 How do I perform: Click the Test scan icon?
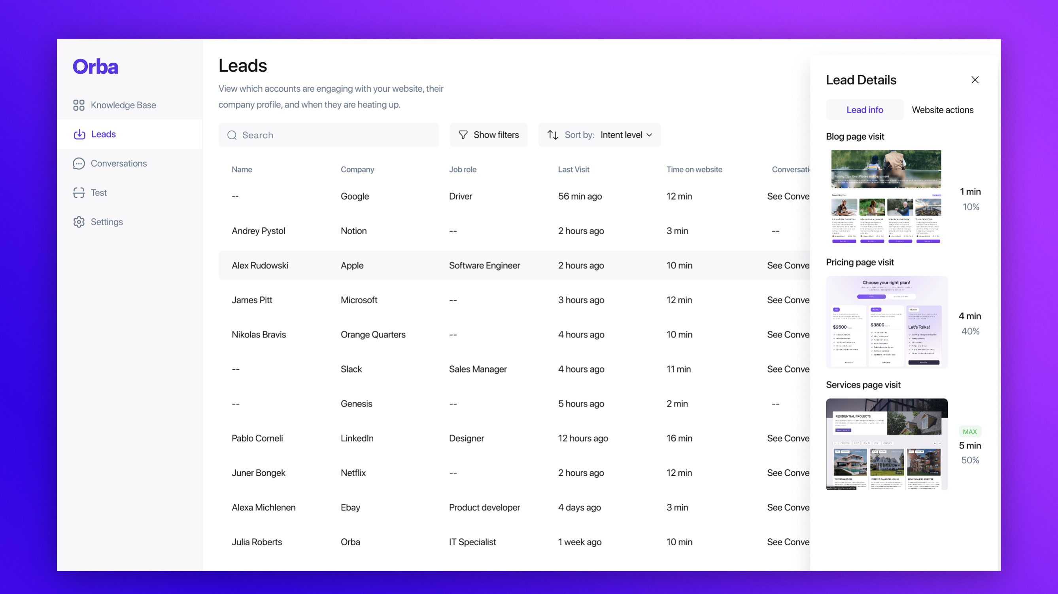[79, 193]
